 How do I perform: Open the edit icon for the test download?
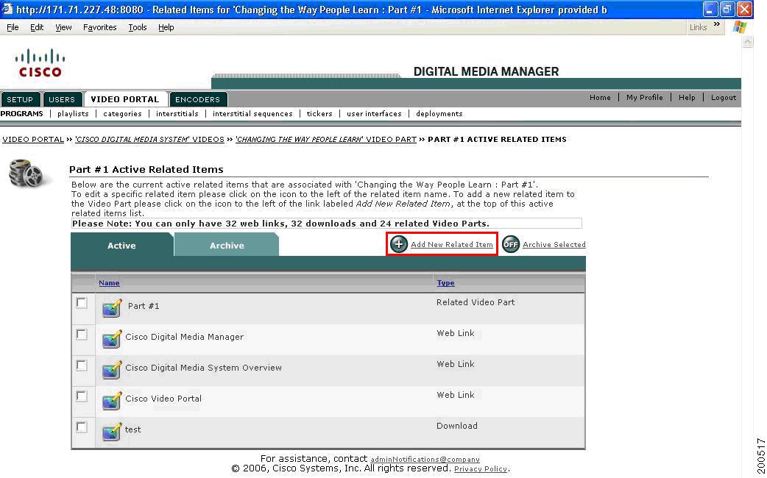(x=111, y=432)
